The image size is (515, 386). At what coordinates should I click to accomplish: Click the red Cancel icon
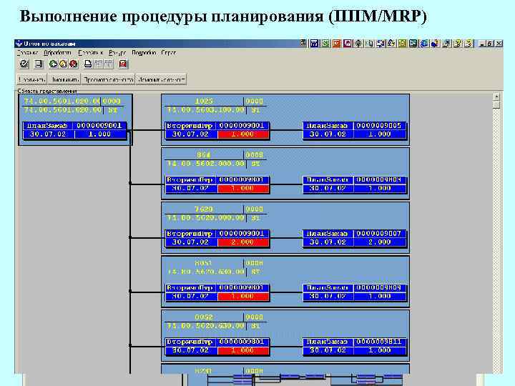point(74,64)
